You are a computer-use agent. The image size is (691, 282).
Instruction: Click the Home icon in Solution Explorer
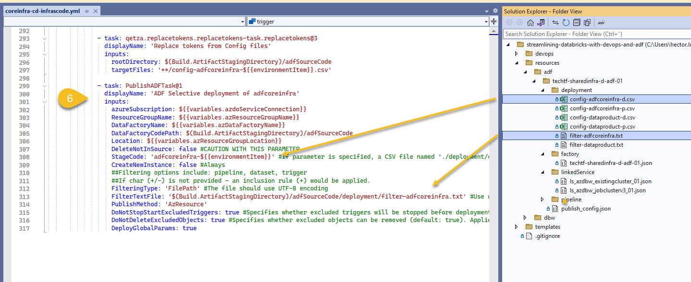click(531, 22)
